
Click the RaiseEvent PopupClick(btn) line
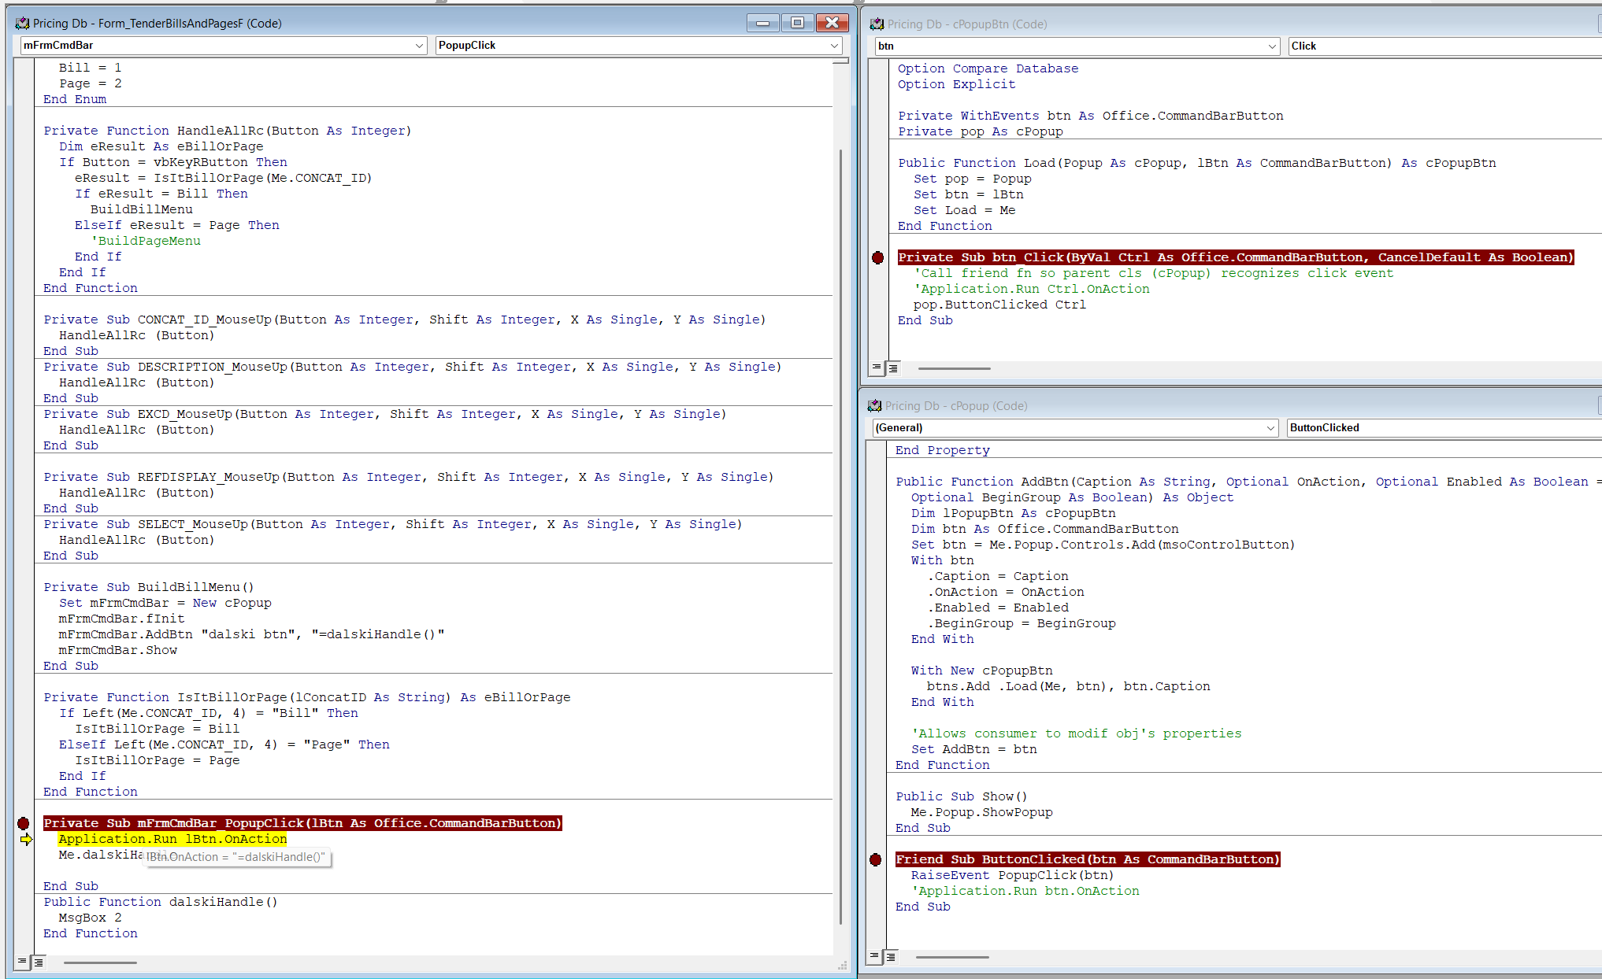(x=1012, y=875)
